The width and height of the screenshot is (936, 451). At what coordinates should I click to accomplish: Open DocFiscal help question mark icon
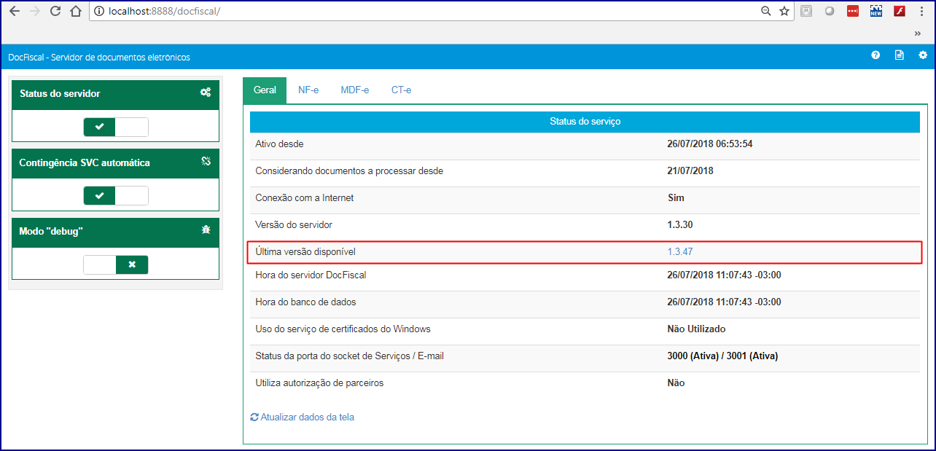[x=875, y=55]
